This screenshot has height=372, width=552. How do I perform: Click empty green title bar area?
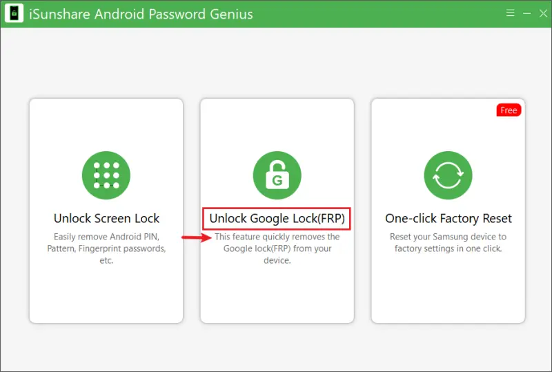379,14
